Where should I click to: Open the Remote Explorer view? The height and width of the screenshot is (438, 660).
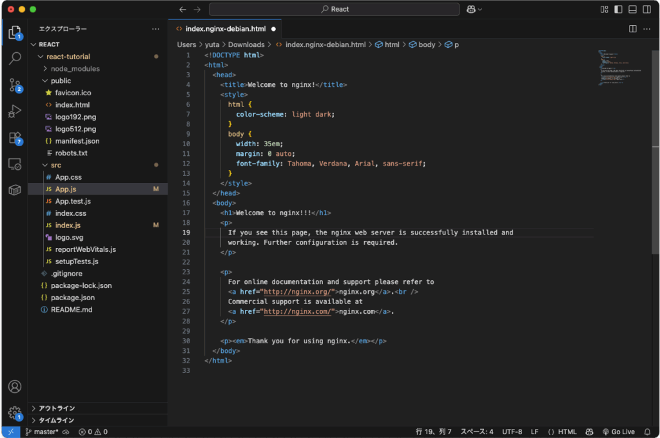point(15,164)
